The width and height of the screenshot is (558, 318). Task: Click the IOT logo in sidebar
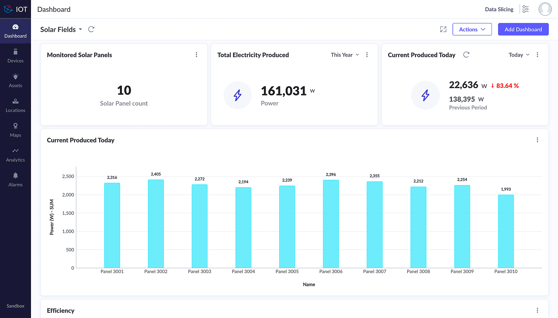pos(15,9)
